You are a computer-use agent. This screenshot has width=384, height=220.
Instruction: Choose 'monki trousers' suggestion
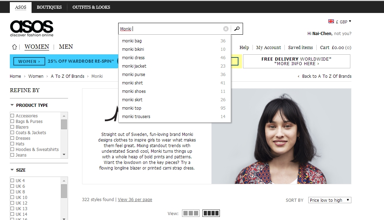click(174, 117)
